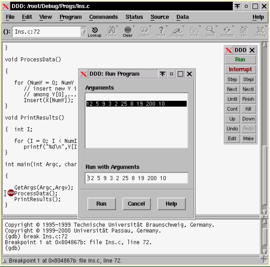The image size is (270, 267).
Task: Click the Print toolbar icon
Action: point(161,31)
